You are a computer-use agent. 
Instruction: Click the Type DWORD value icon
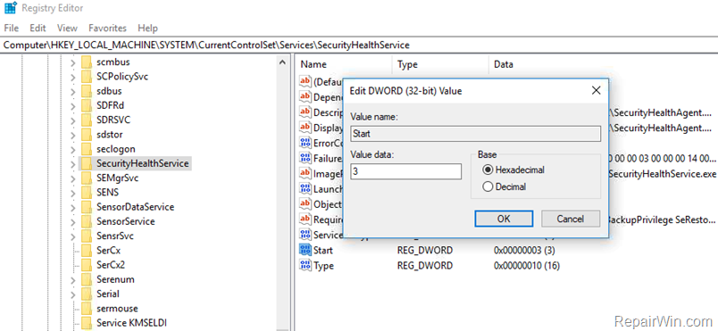click(305, 265)
